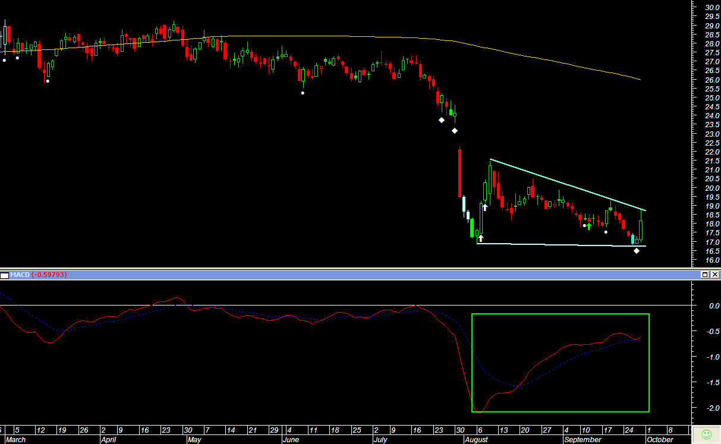Screen dimensions: 721x444
Task: Click the MACD inner window icon box
Action: 5,275
